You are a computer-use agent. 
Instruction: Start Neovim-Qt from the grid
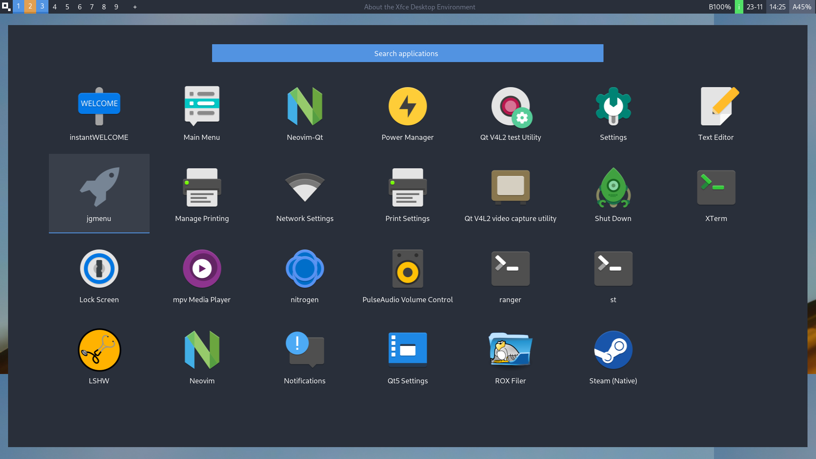pyautogui.click(x=305, y=106)
